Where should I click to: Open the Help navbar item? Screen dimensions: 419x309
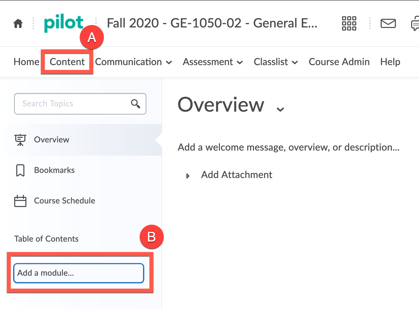pyautogui.click(x=390, y=62)
